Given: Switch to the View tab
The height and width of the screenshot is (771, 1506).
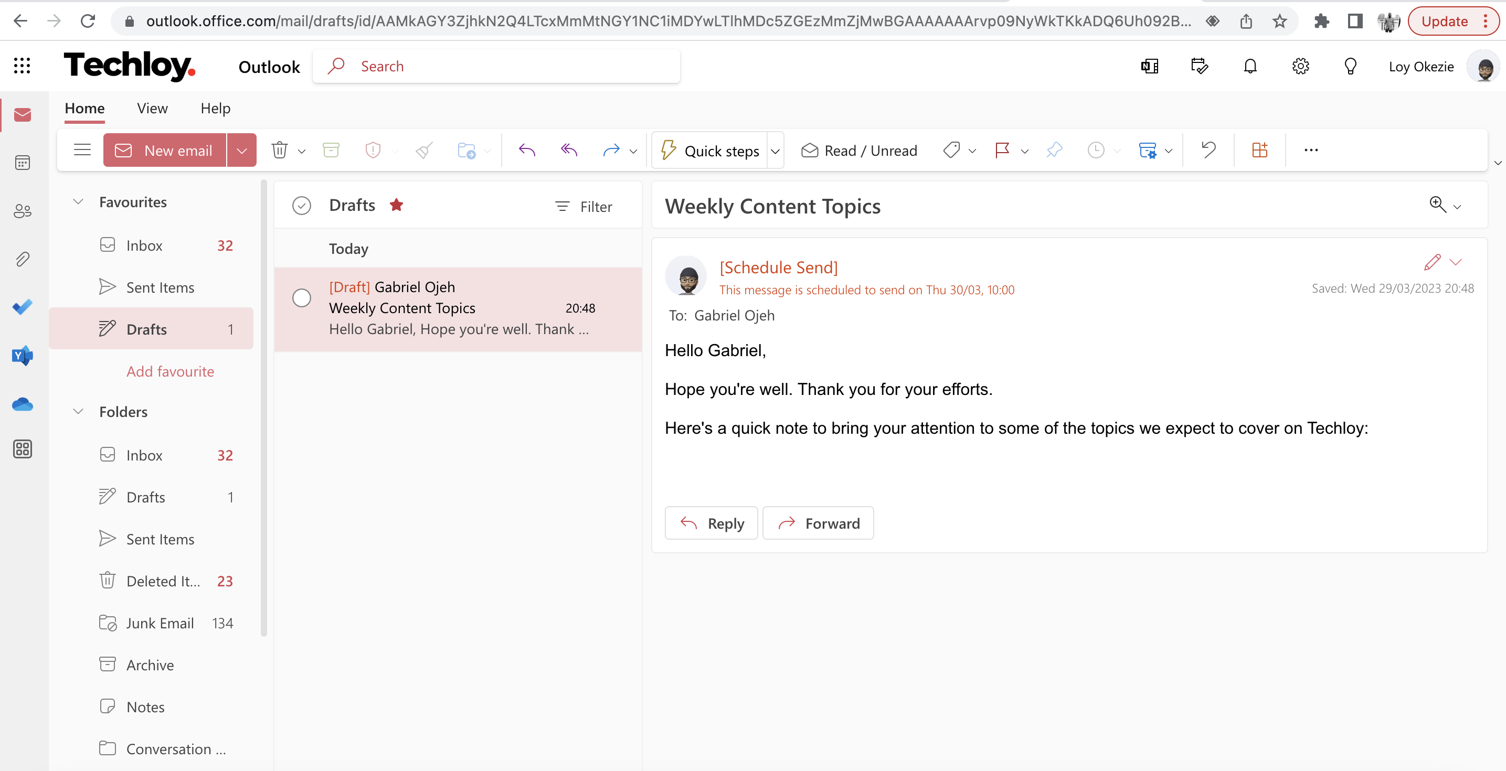Looking at the screenshot, I should (x=152, y=108).
